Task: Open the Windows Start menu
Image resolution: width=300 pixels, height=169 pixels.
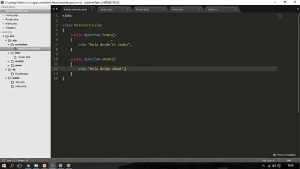Action: [4, 166]
